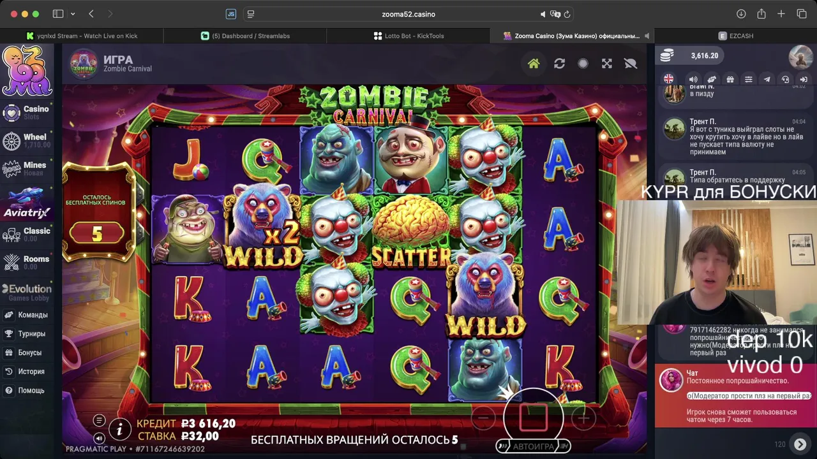Open the Zombie Carnival game thumbnail
Viewport: 817px width, 459px height.
[83, 64]
